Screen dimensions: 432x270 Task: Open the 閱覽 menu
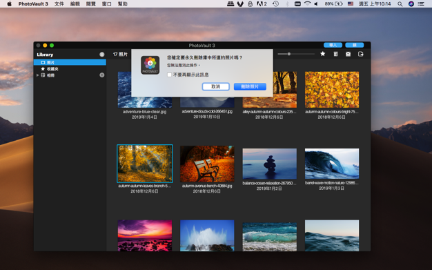click(x=91, y=4)
